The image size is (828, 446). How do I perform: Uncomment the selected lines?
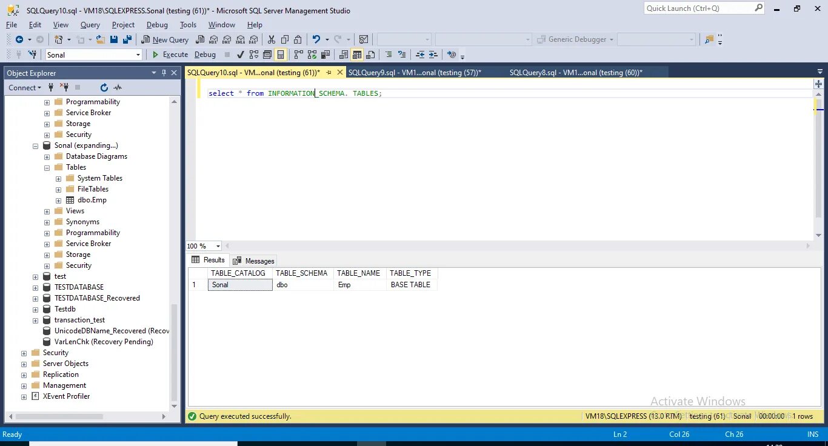coord(402,55)
